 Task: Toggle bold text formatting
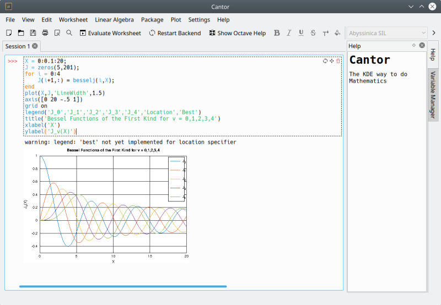point(277,33)
